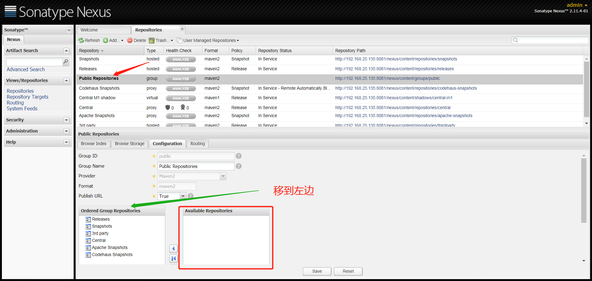Click the Group ID help icon

coord(239,156)
